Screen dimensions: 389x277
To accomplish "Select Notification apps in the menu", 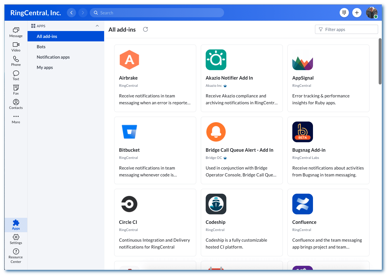I will 66,57.
